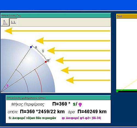Click the 'Απεικόνιση μαθηματικού τύπου' panel title
The image size is (137, 128).
(26, 98)
